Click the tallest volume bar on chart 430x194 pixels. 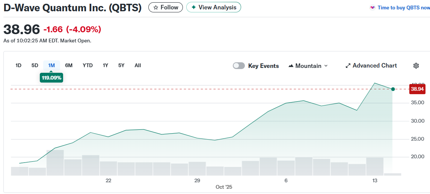pos(55,162)
